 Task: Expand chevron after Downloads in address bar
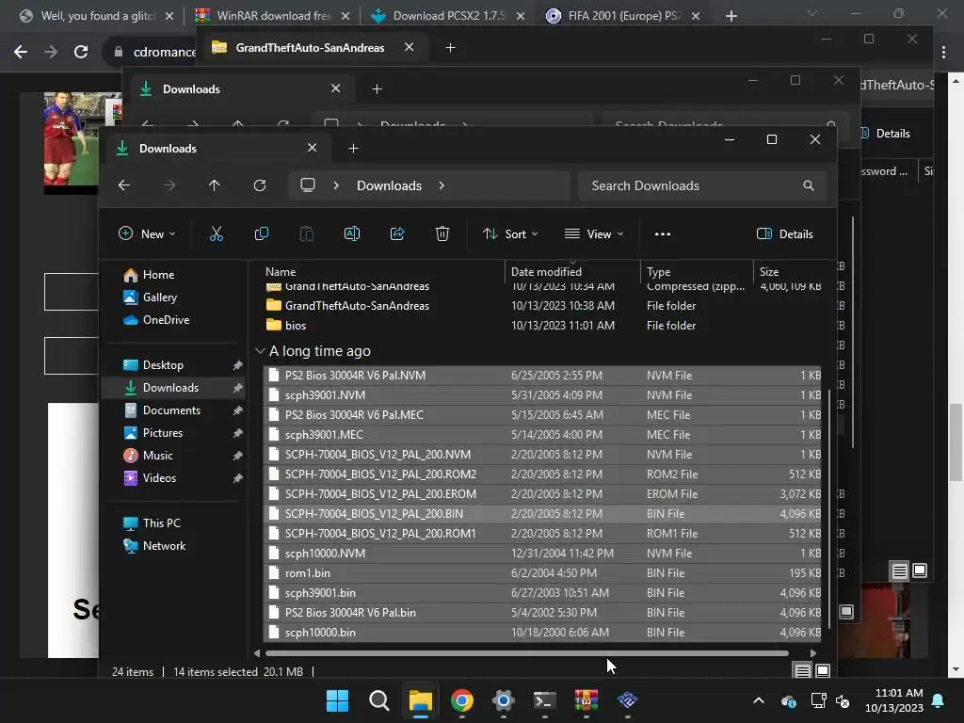coord(442,185)
